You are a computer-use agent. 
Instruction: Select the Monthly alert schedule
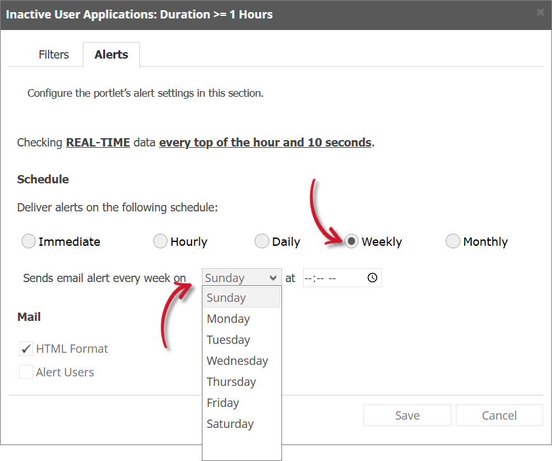453,241
